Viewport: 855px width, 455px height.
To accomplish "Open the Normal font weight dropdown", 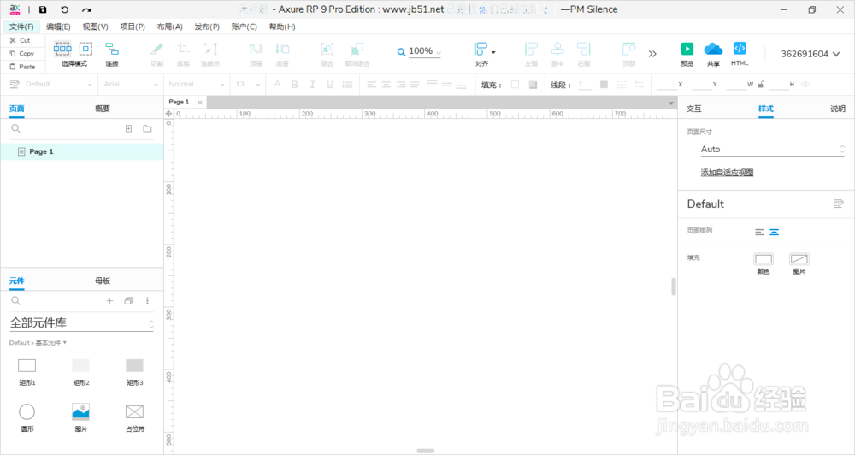I will click(x=196, y=84).
